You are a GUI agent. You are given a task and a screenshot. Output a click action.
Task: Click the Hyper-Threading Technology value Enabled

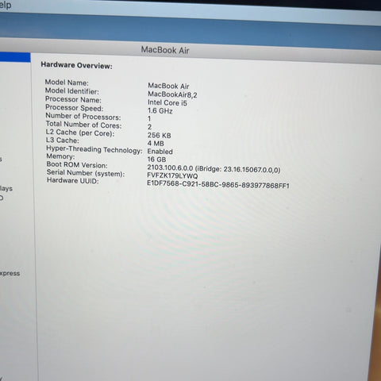[x=160, y=152]
